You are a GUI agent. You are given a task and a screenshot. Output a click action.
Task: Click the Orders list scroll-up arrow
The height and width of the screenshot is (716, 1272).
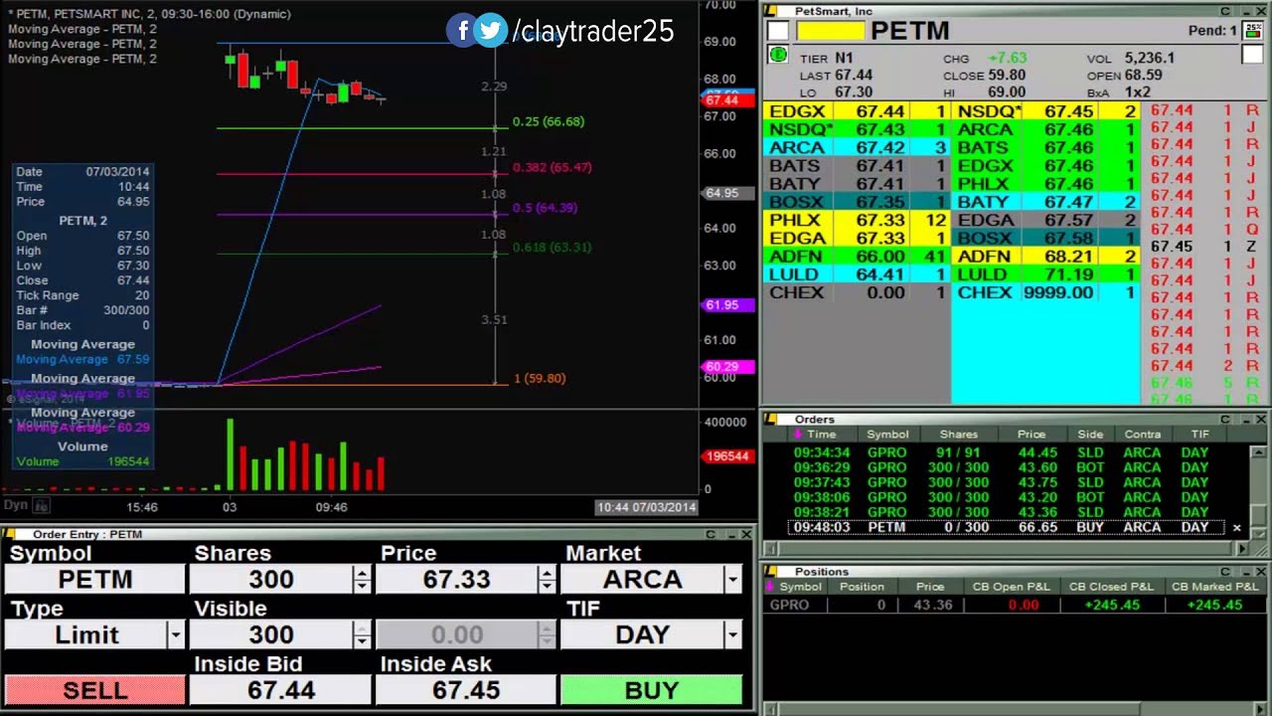point(1260,453)
